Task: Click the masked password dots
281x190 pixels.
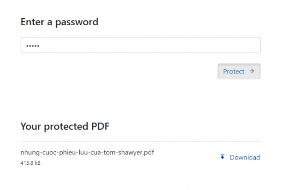Action: click(x=33, y=46)
